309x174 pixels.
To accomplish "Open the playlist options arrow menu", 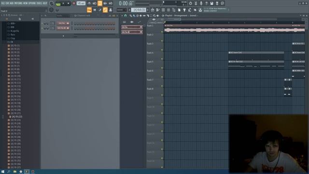I will [x=122, y=15].
